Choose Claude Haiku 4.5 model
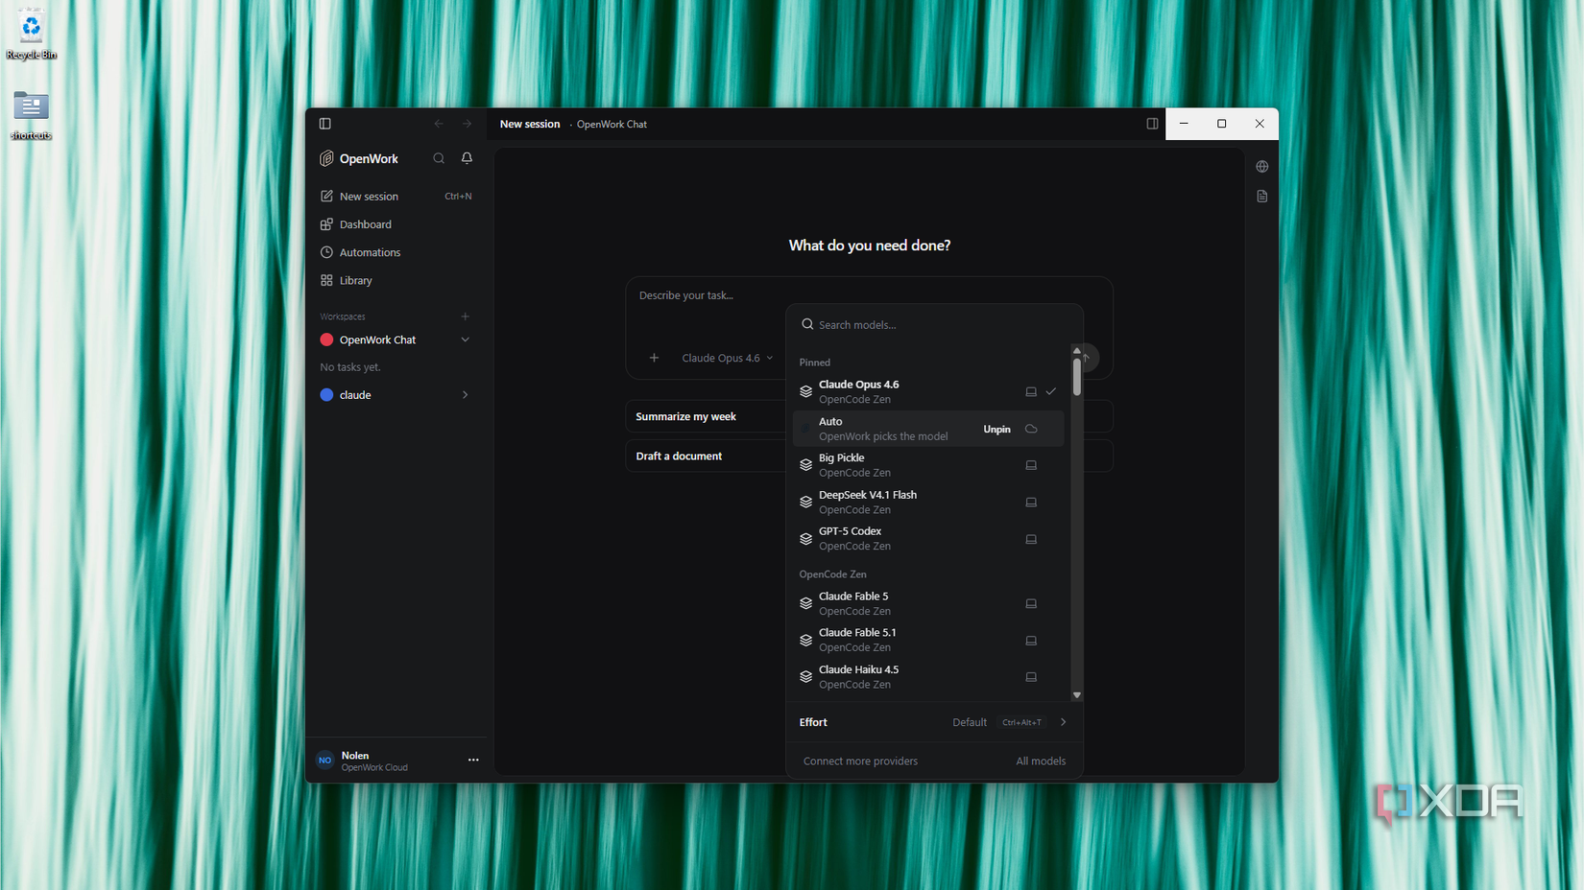The image size is (1584, 890). [x=928, y=677]
